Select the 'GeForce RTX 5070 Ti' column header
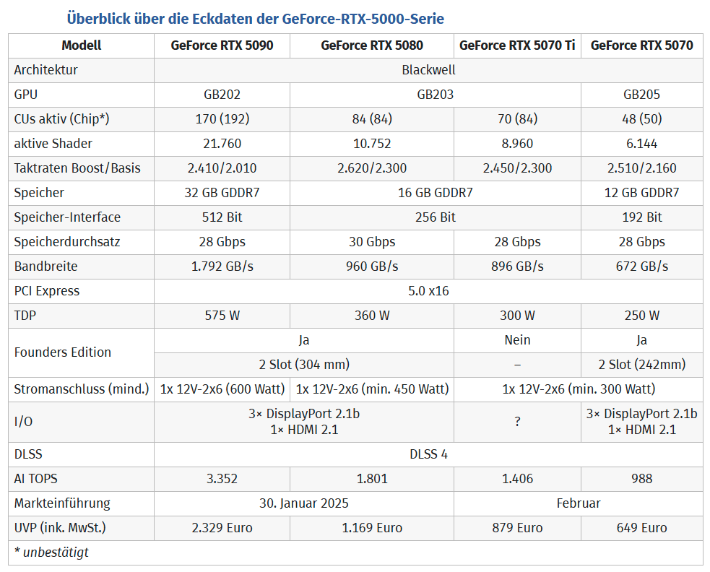Image resolution: width=710 pixels, height=572 pixels. 517,45
